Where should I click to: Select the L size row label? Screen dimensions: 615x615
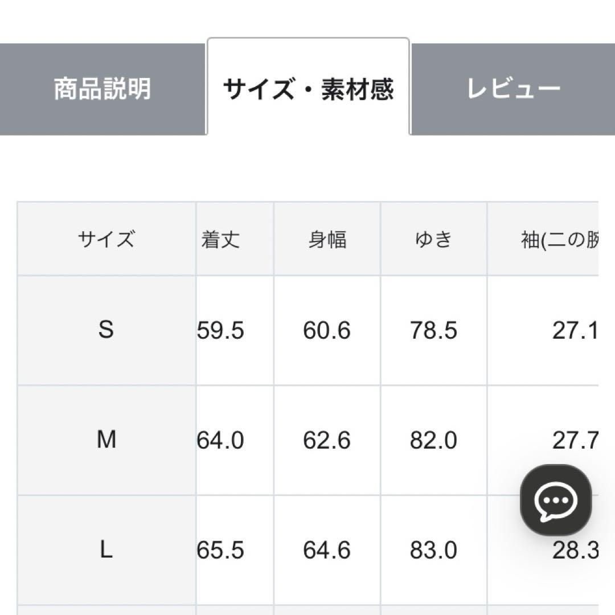coord(106,550)
